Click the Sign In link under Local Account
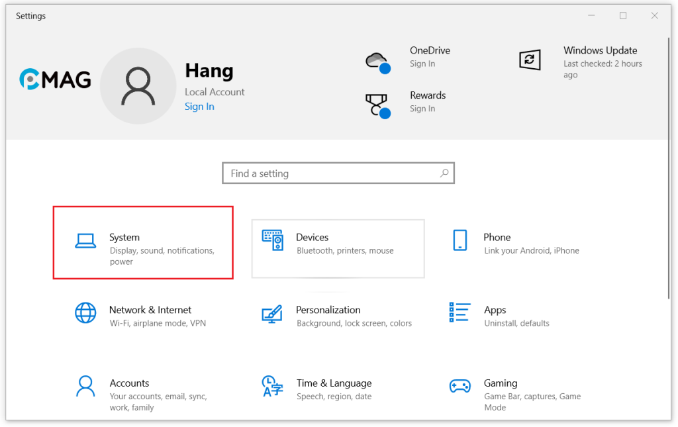 pos(199,107)
